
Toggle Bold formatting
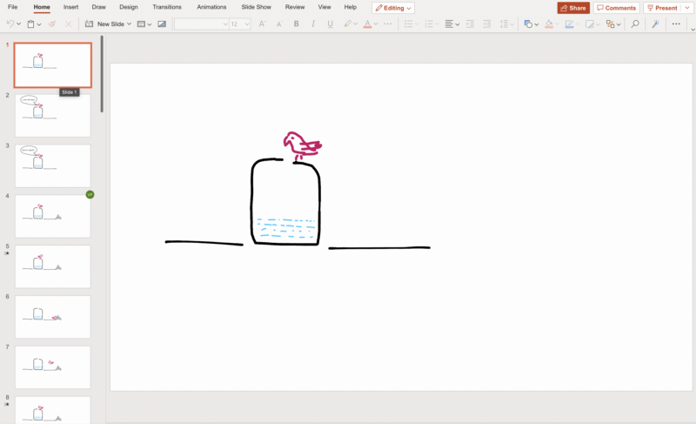click(x=297, y=24)
